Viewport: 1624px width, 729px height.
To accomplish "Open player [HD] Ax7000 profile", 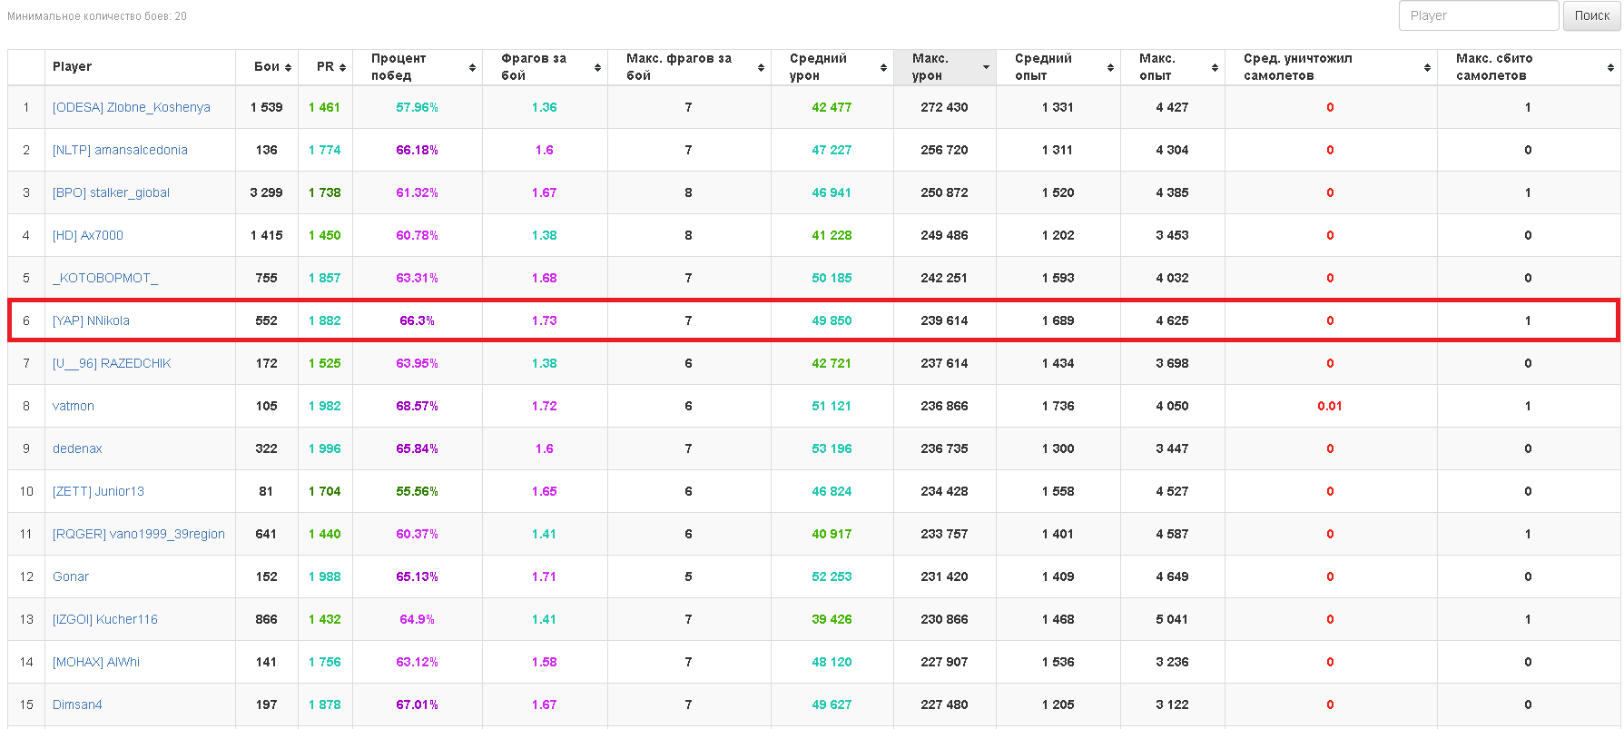I will pos(88,235).
